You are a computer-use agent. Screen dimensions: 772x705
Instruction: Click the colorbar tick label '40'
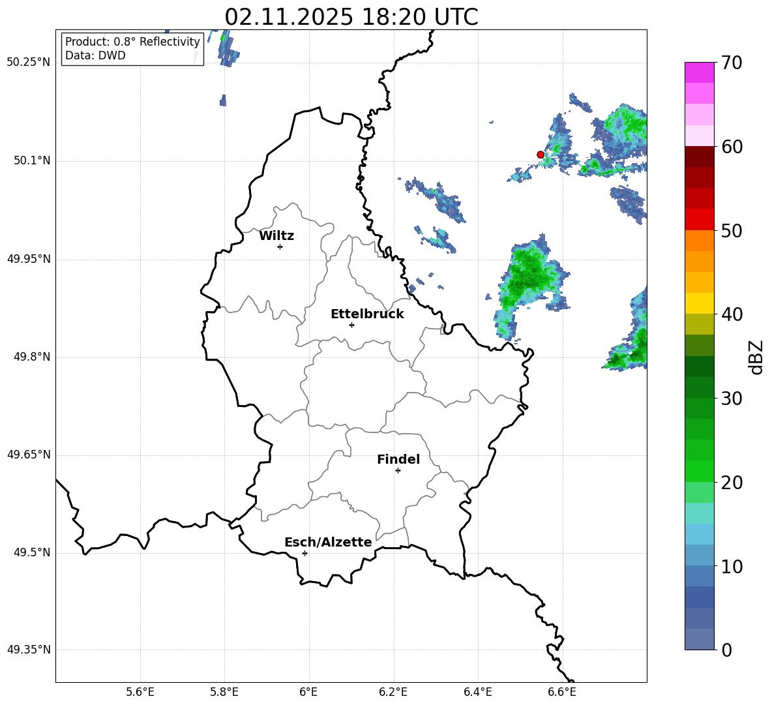(732, 314)
